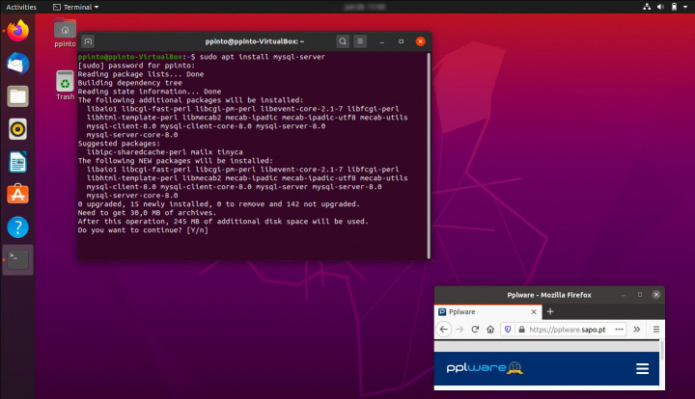The width and height of the screenshot is (695, 399).
Task: Open the Trash desktop icon
Action: point(65,84)
